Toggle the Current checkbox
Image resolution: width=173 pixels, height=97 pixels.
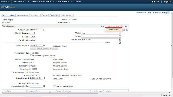click(119, 43)
